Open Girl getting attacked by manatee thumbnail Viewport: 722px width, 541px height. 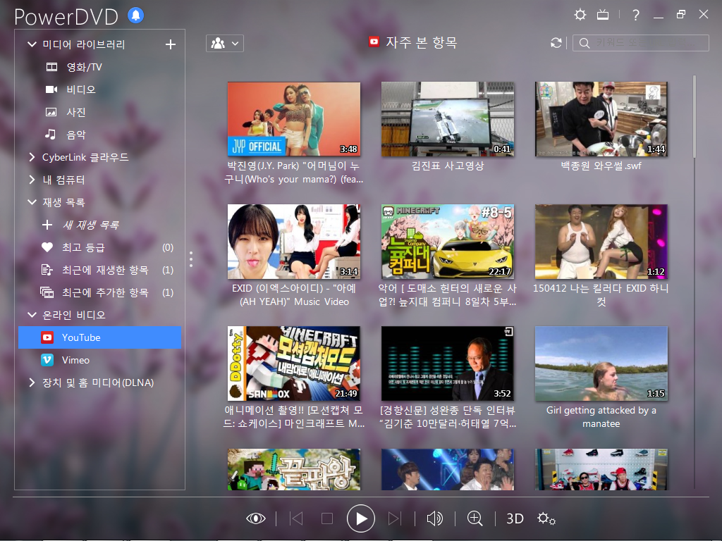click(601, 363)
